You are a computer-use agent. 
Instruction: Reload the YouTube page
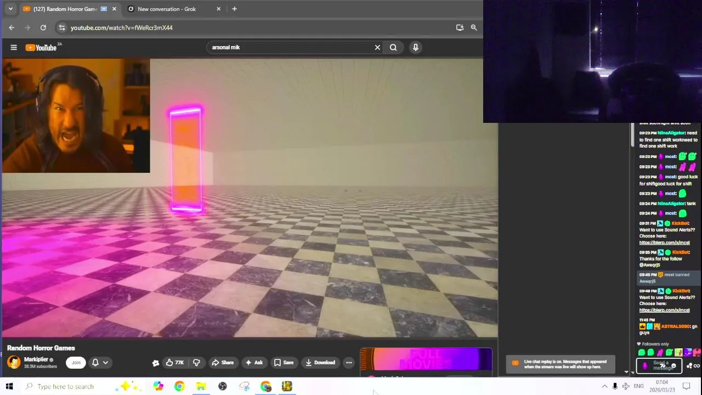43,27
